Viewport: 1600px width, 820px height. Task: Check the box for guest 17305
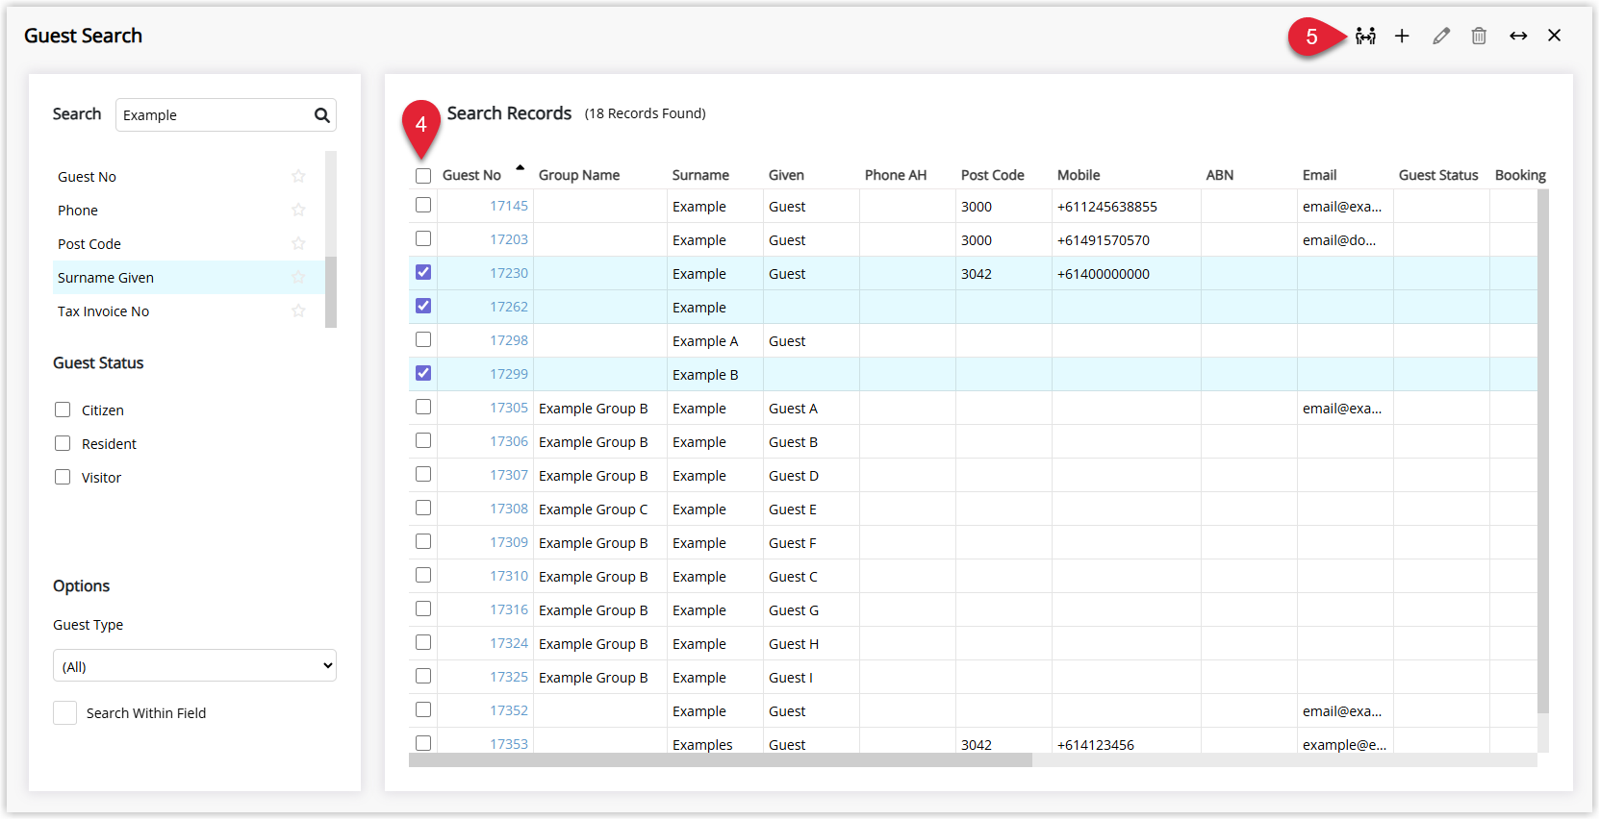pos(423,407)
